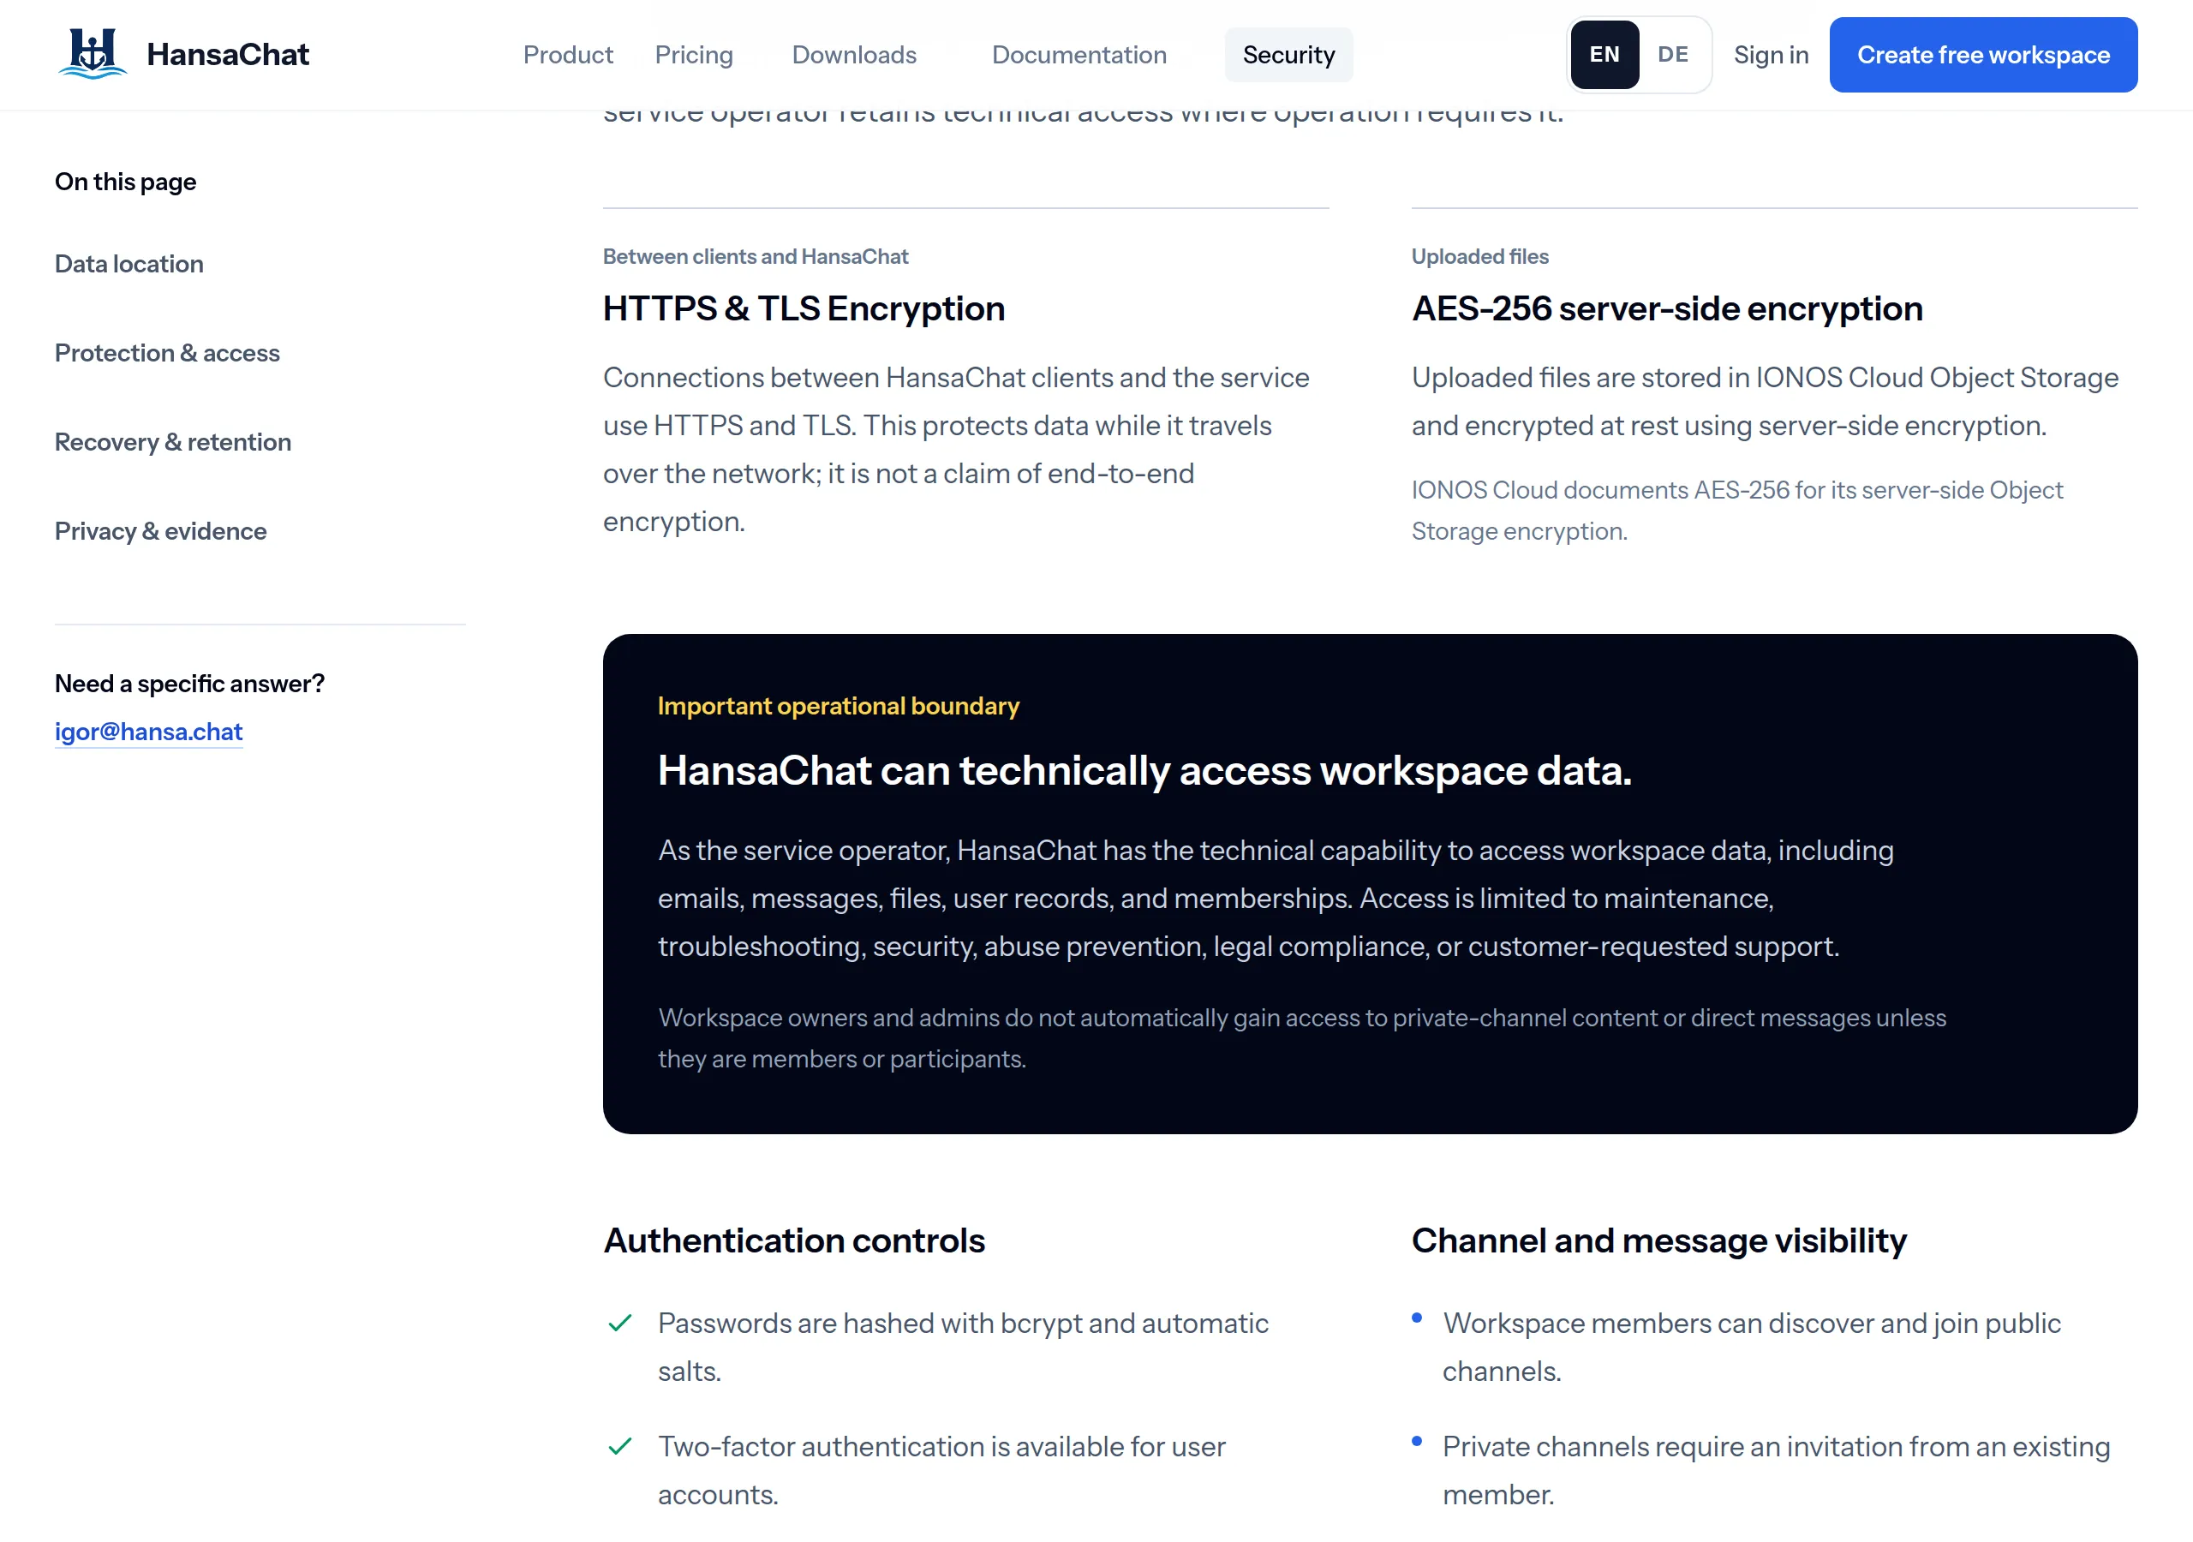
Task: Click checkmark icon beside two-factor authentication item
Action: click(620, 1445)
